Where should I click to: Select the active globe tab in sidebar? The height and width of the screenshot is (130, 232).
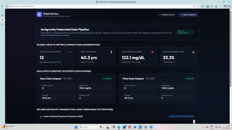coord(2,20)
